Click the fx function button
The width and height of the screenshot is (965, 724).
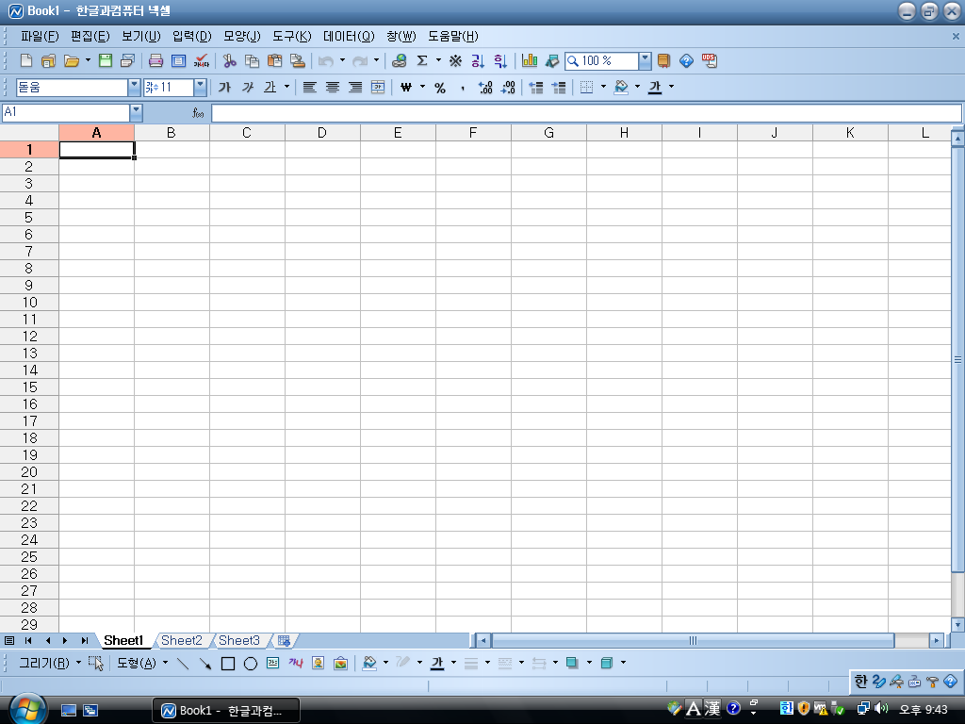[198, 113]
